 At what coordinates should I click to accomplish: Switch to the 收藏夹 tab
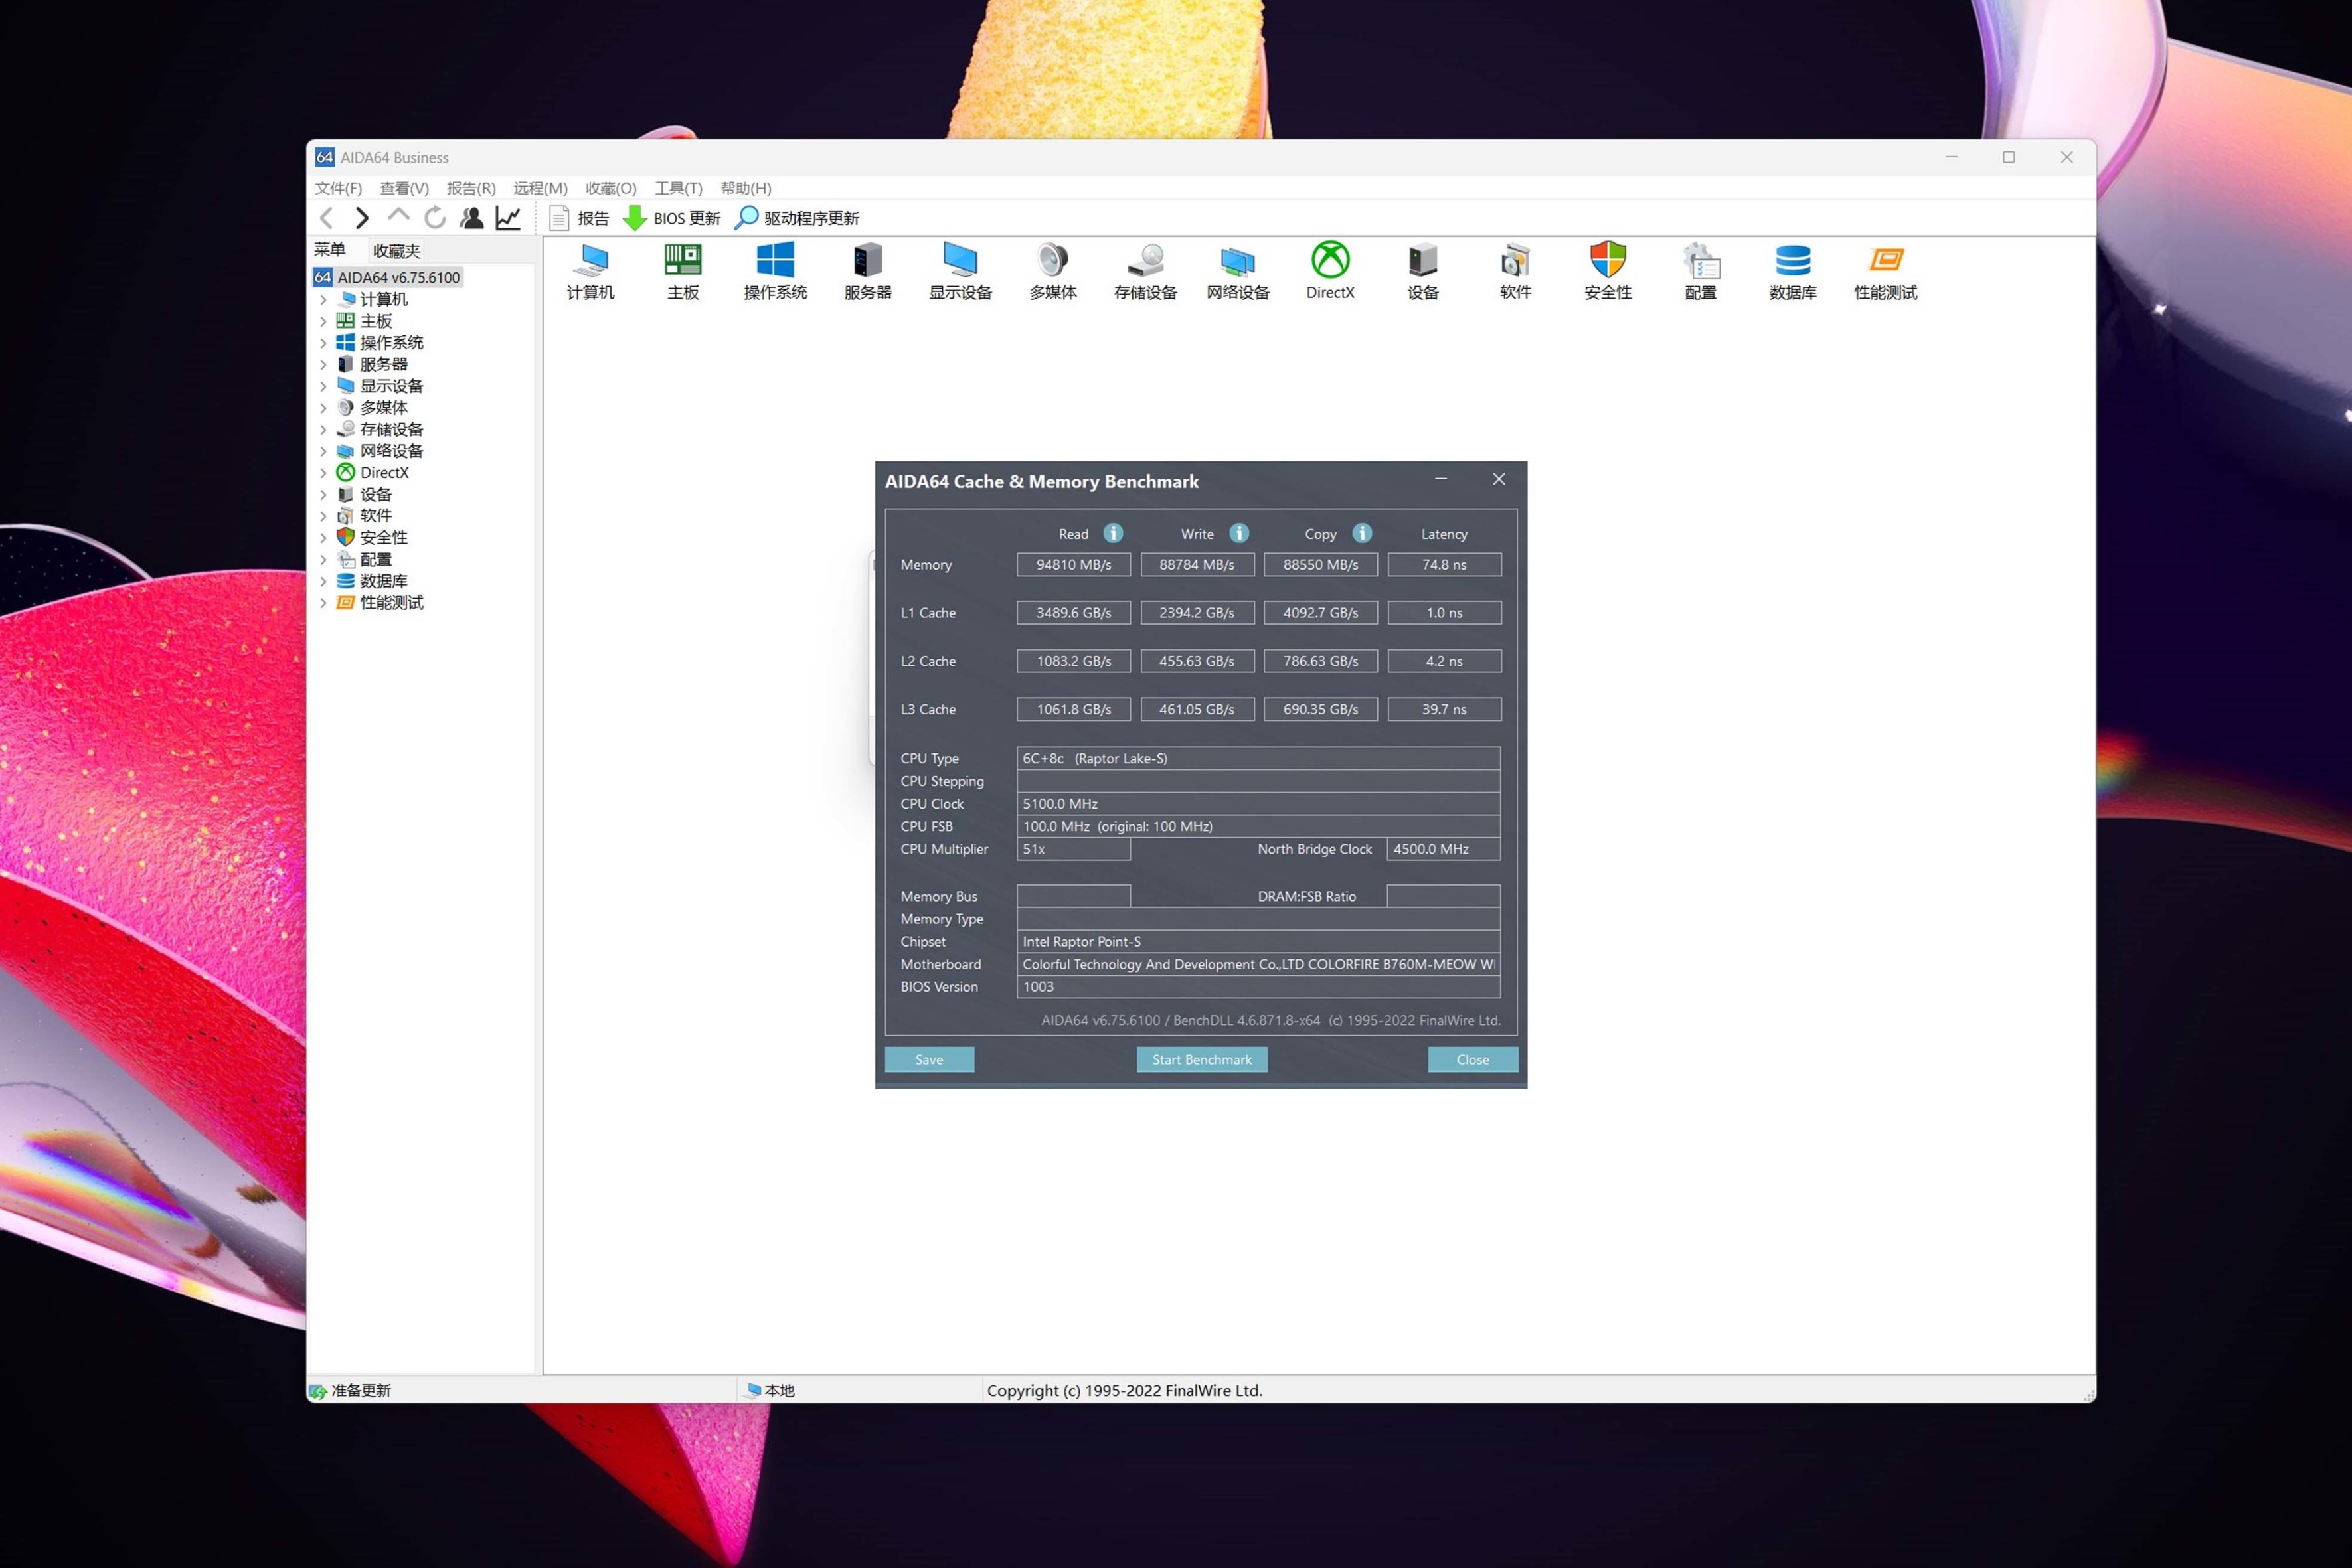(x=396, y=250)
